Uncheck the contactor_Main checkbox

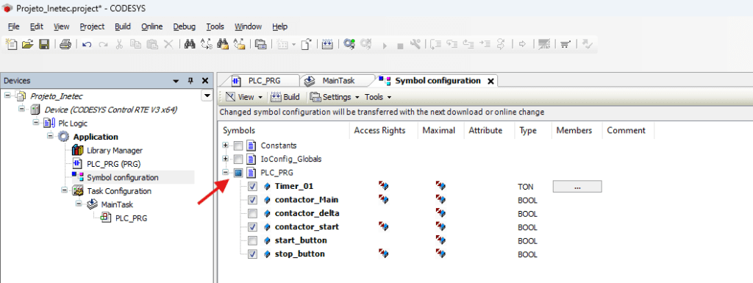tap(253, 199)
